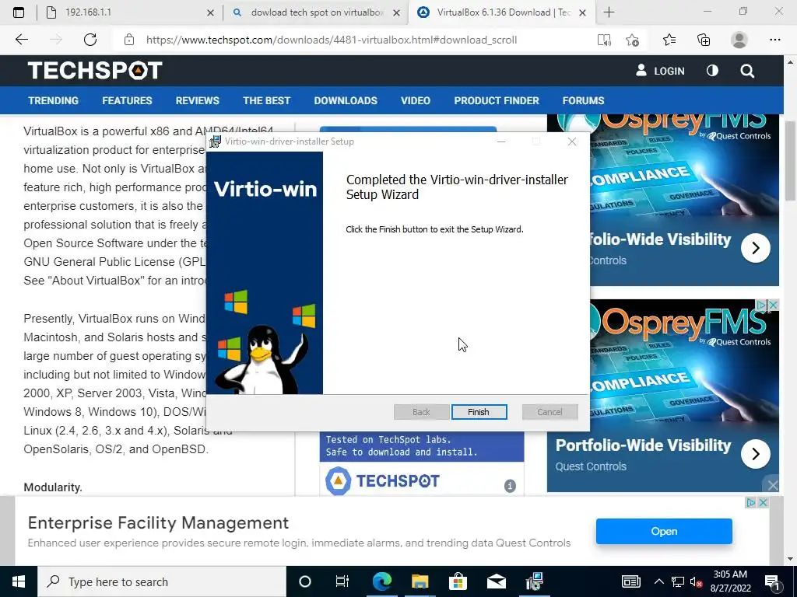Open the Edge tab actions menu icon
797x597 pixels.
[x=19, y=12]
